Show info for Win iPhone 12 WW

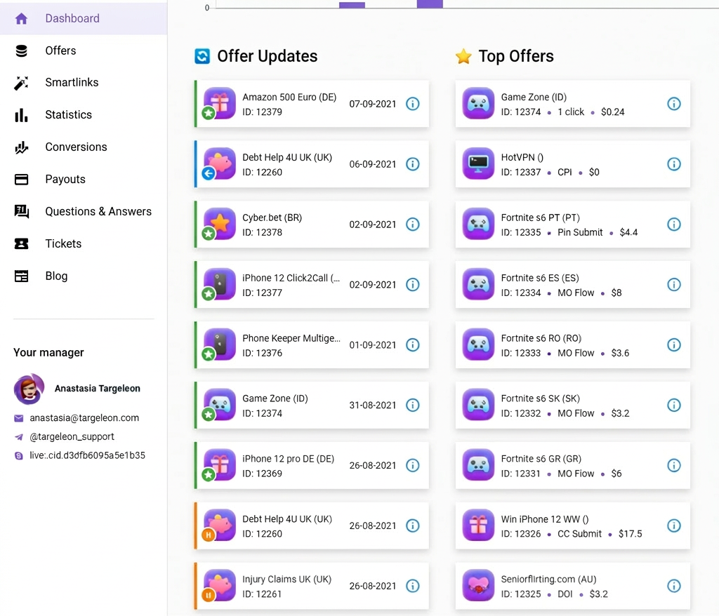673,525
